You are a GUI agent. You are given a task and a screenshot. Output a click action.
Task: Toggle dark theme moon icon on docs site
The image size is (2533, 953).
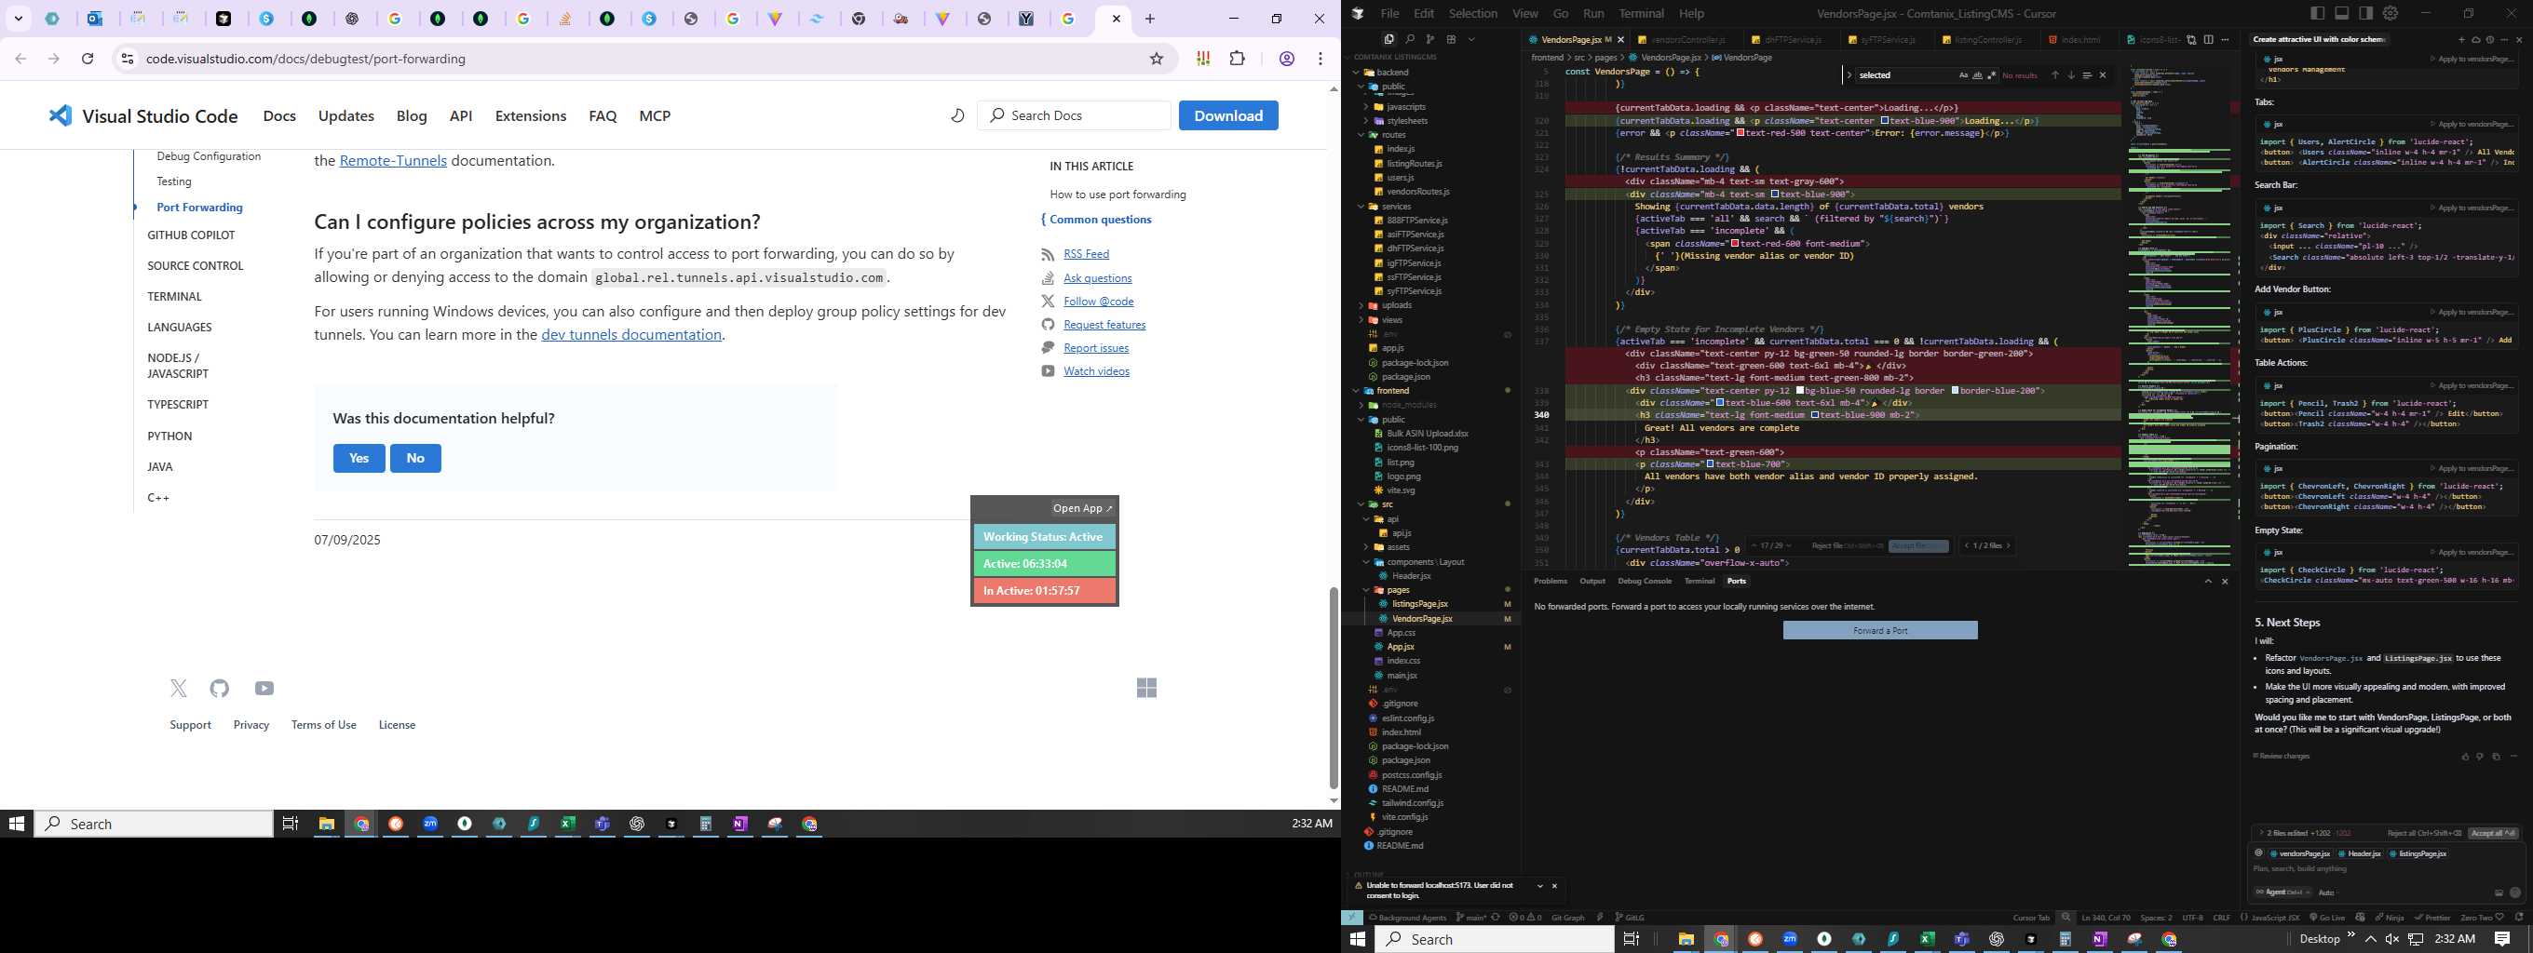tap(956, 115)
